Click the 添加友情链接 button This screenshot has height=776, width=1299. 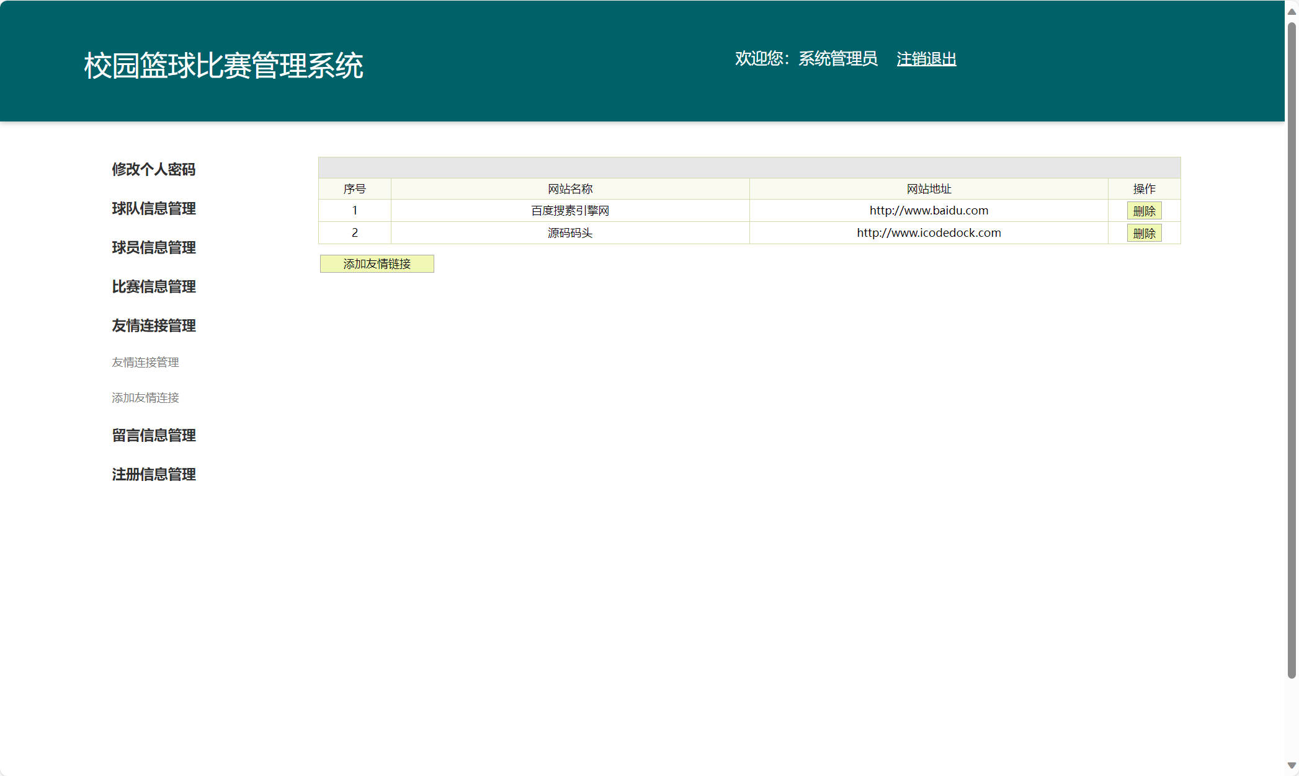[377, 263]
